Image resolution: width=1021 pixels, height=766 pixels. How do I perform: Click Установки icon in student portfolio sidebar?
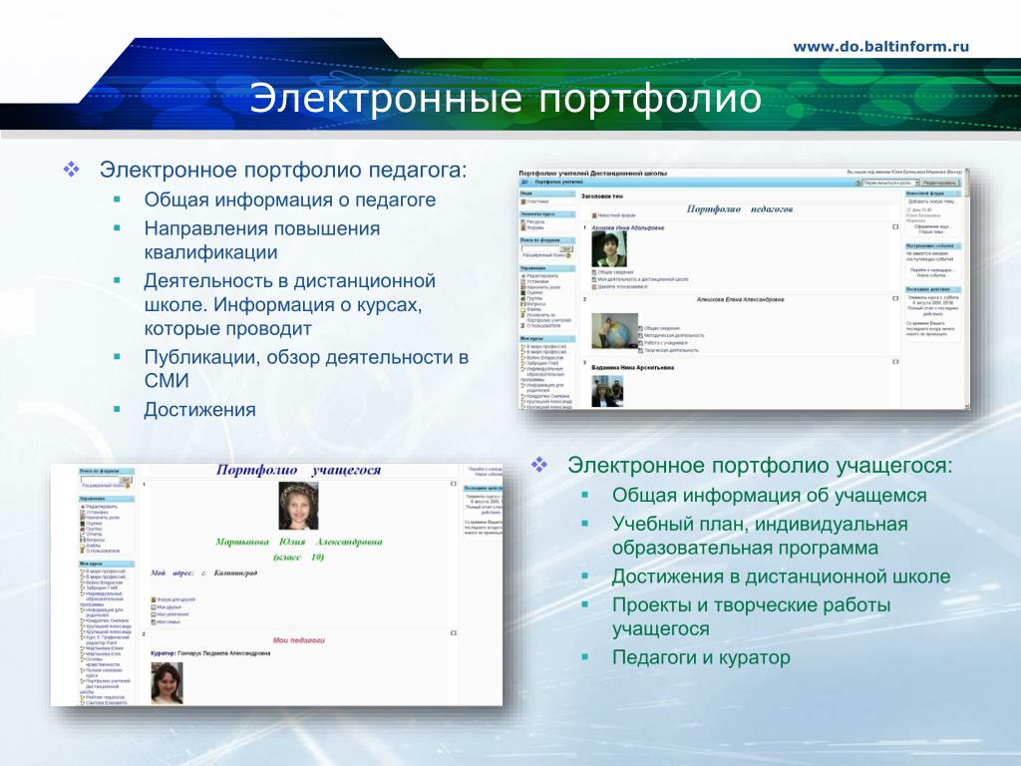point(82,513)
